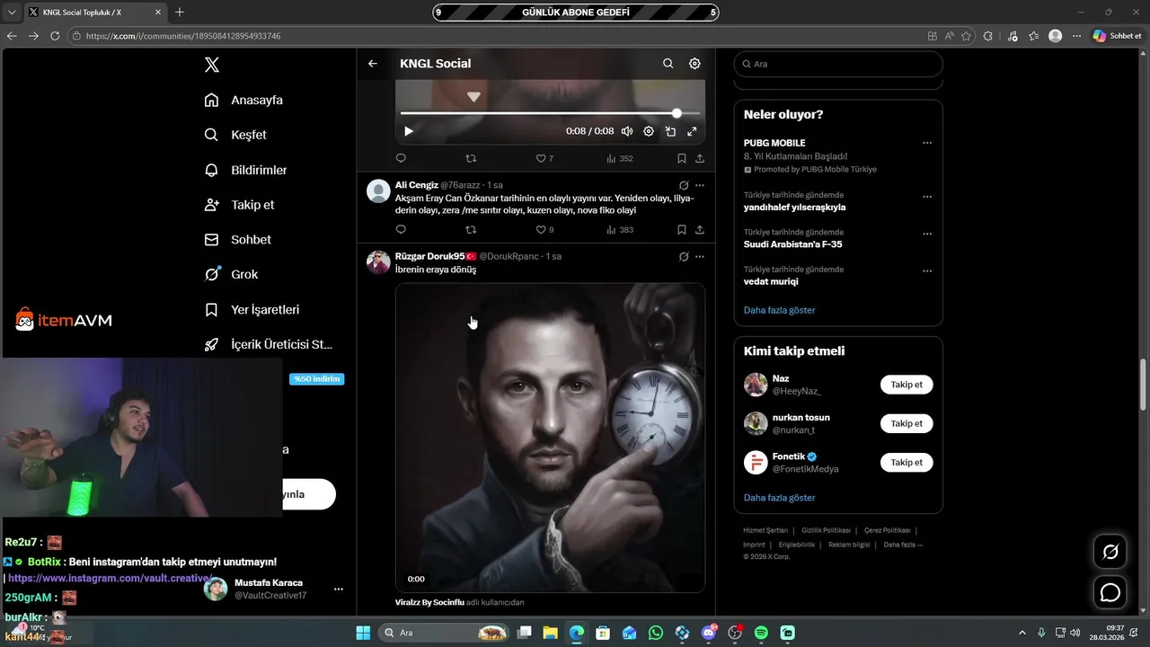Enter fullscreen on the video player

pos(692,131)
